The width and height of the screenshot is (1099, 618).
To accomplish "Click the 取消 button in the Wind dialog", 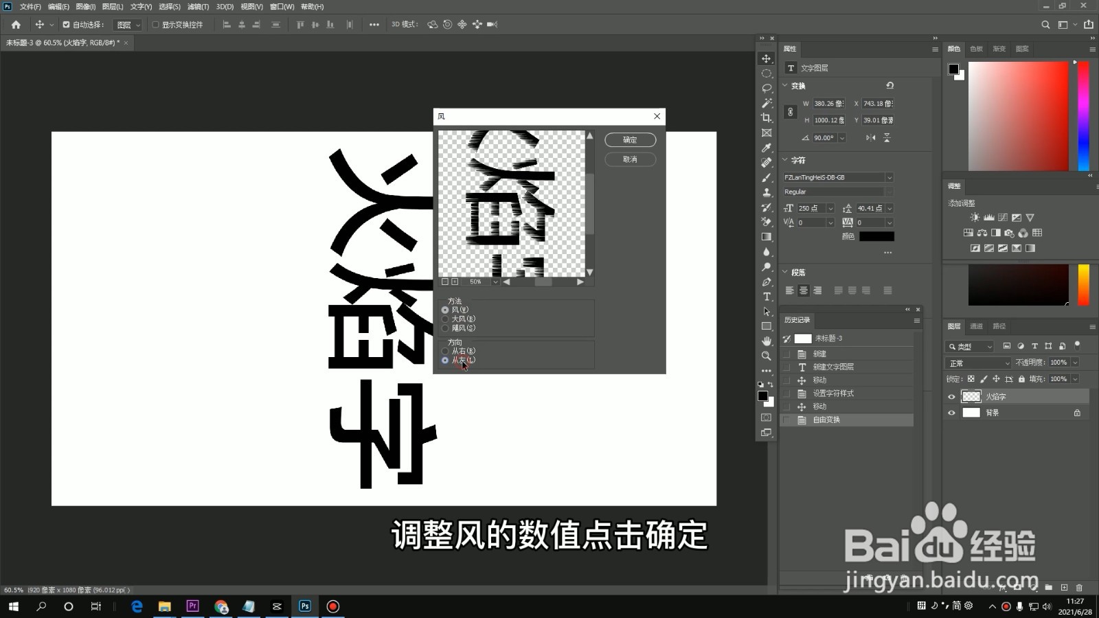I will point(630,159).
